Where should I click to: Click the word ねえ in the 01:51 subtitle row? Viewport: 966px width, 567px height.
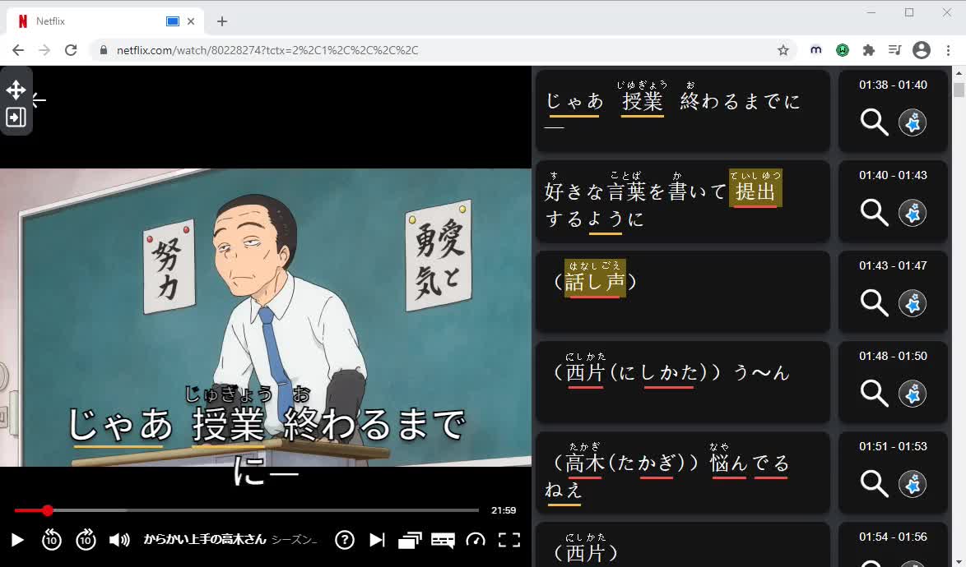(564, 490)
